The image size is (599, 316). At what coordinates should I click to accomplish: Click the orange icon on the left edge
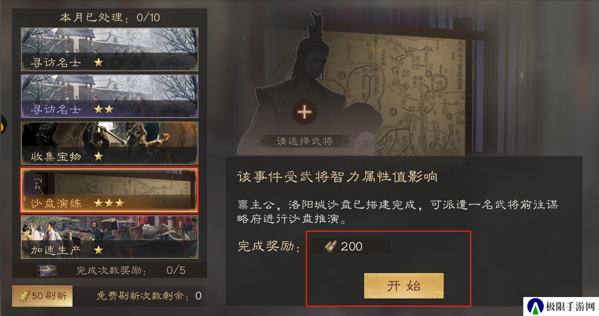coord(2,125)
